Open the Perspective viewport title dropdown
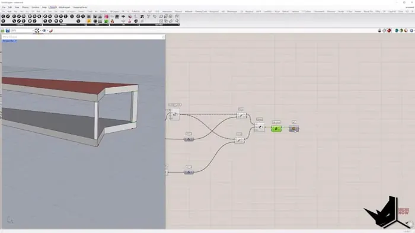 click(x=9, y=41)
